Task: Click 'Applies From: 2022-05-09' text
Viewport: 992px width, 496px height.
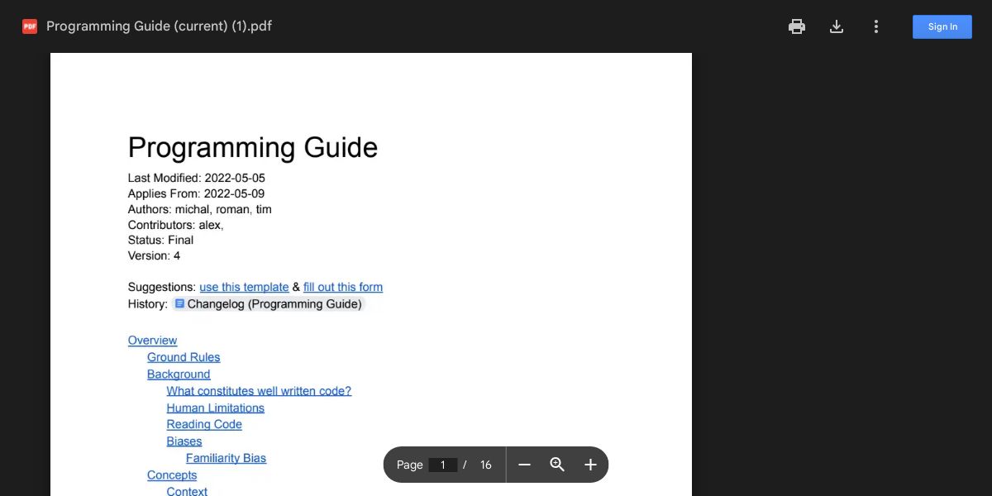Action: pyautogui.click(x=197, y=193)
